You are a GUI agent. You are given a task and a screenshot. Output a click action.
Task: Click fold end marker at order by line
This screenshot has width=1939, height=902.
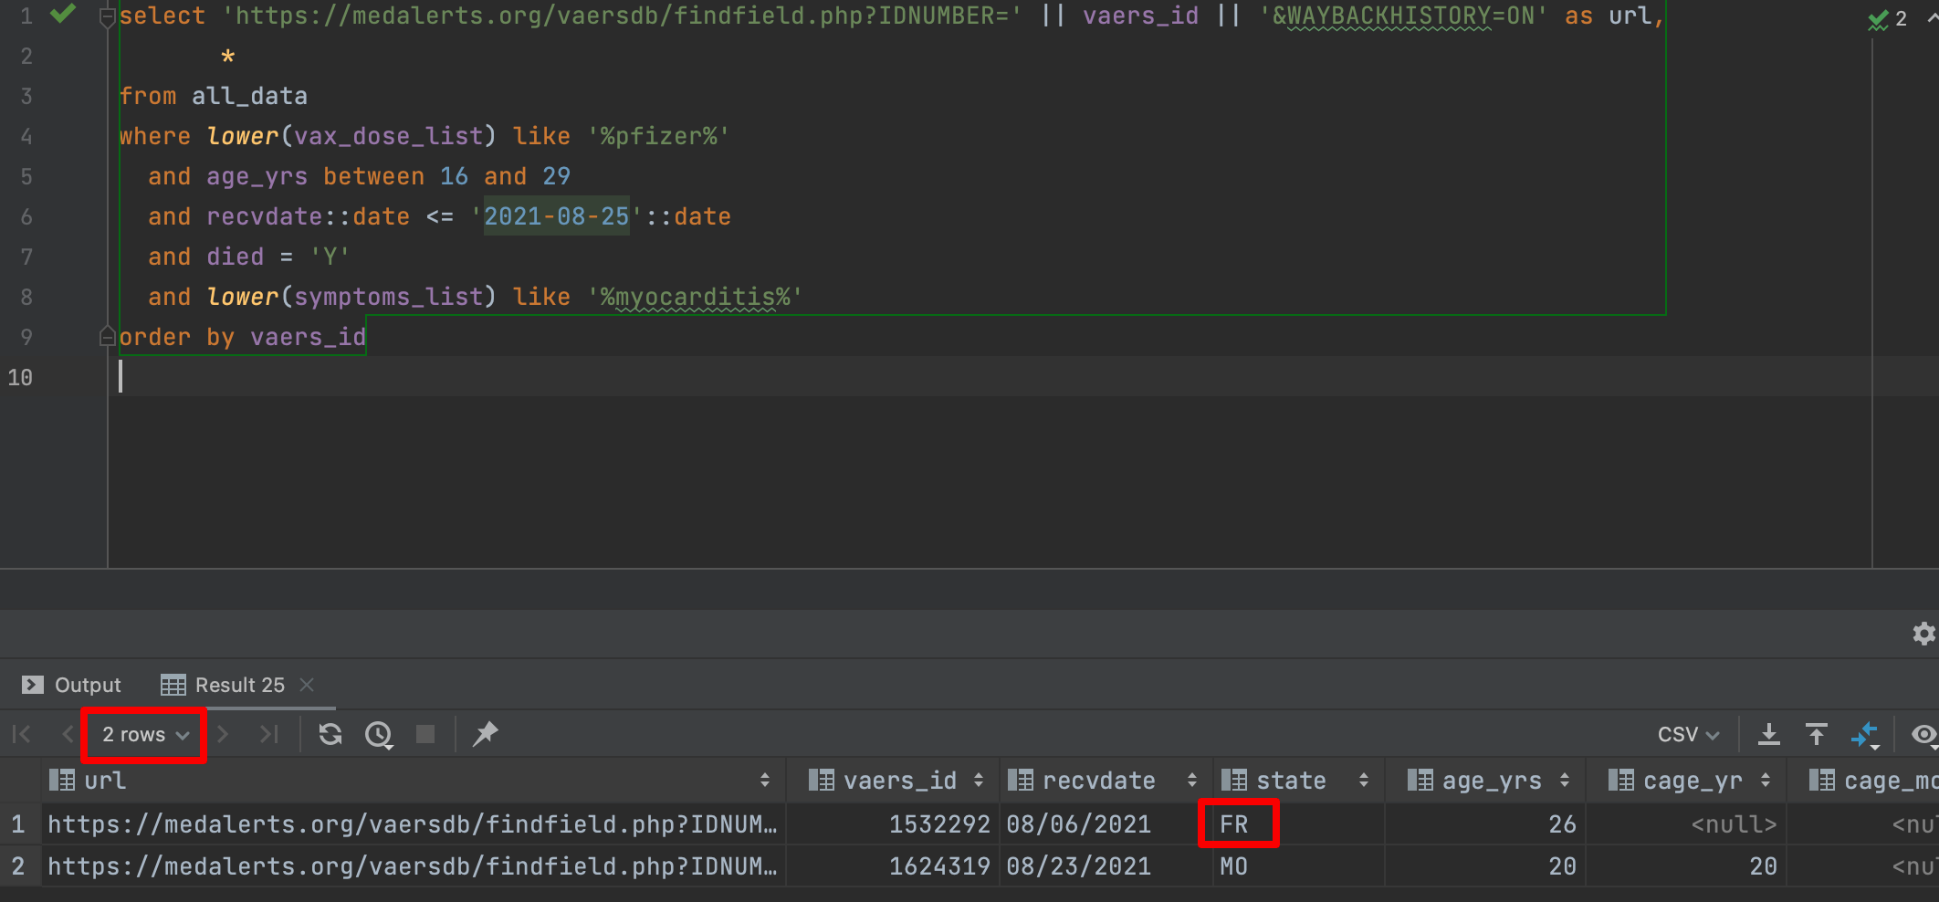click(107, 337)
